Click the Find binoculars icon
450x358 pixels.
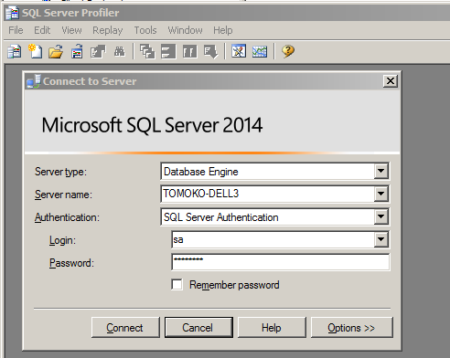click(119, 51)
